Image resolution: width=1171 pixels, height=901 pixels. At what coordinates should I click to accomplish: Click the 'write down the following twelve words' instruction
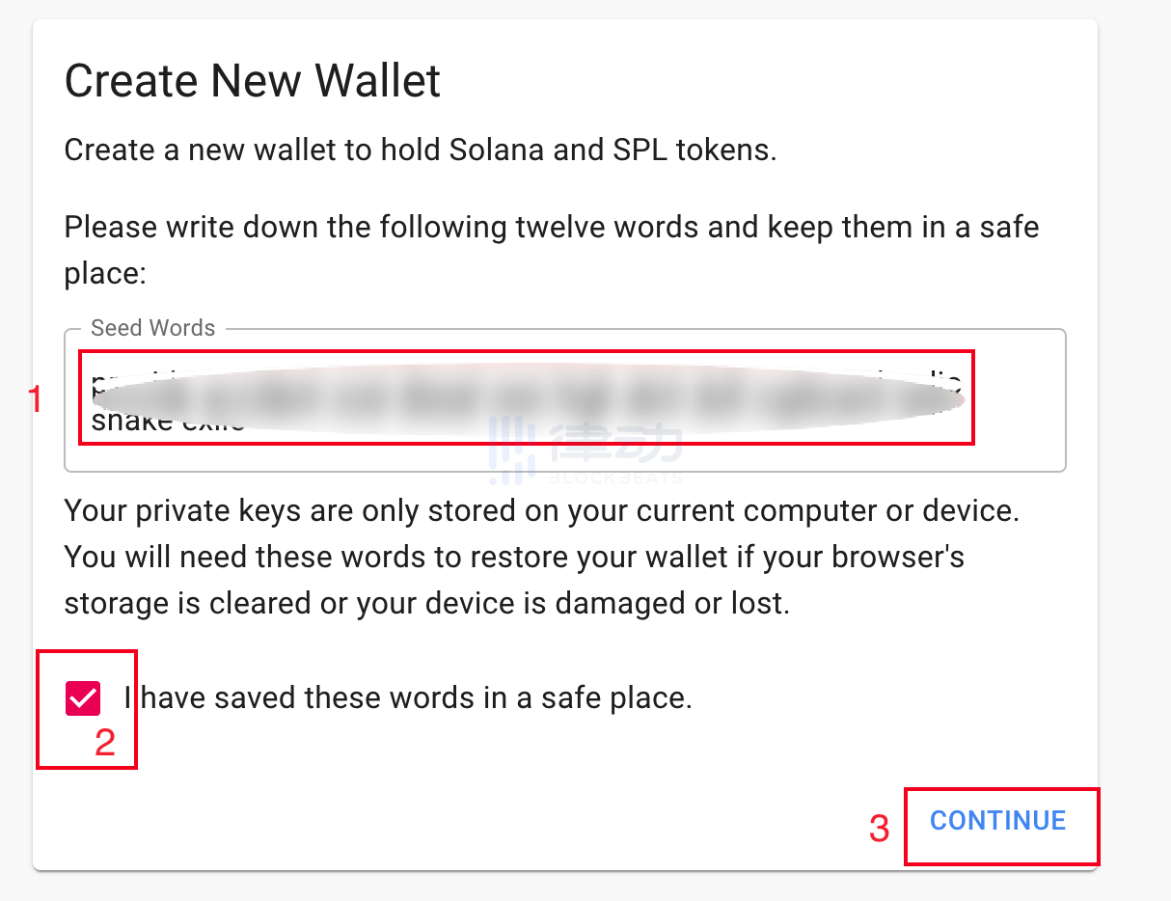click(551, 229)
